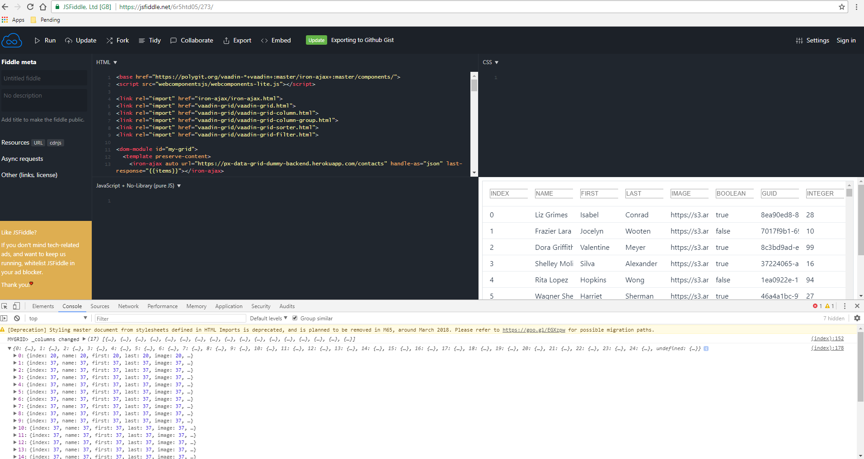Screen dimensions: 864x459
Task: Select inspect element tool in DevTools
Action: tap(5, 306)
